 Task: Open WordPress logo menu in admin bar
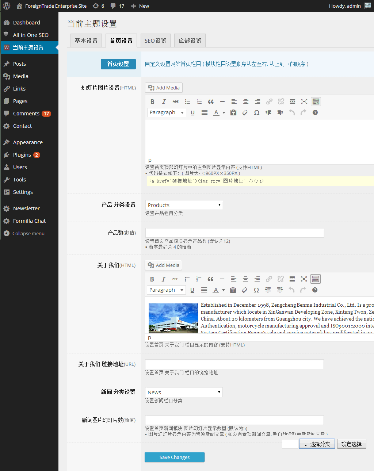(x=7, y=6)
